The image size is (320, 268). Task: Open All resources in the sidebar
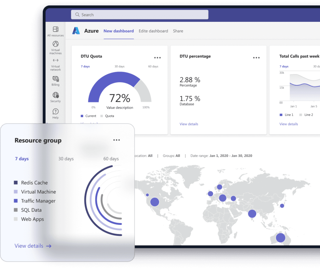pyautogui.click(x=56, y=32)
